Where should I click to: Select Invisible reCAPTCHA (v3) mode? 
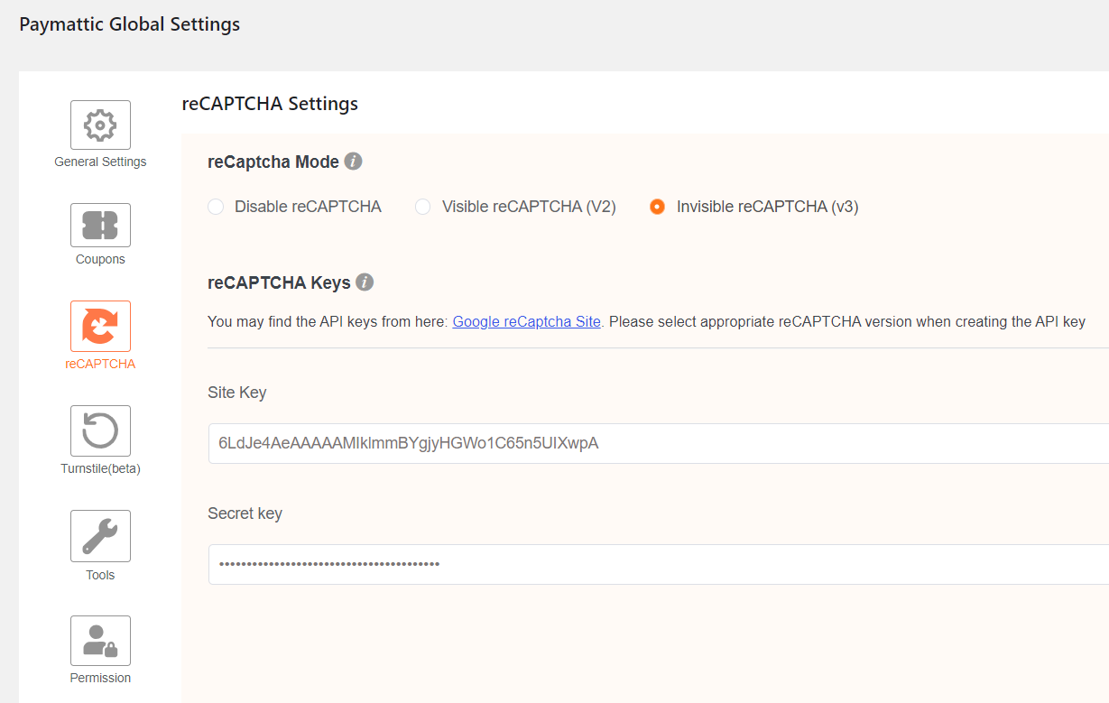coord(657,207)
